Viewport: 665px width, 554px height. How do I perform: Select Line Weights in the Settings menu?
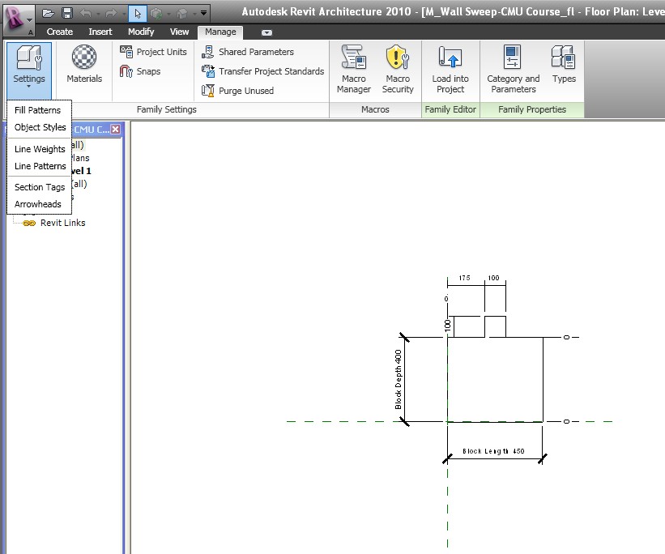(x=40, y=149)
